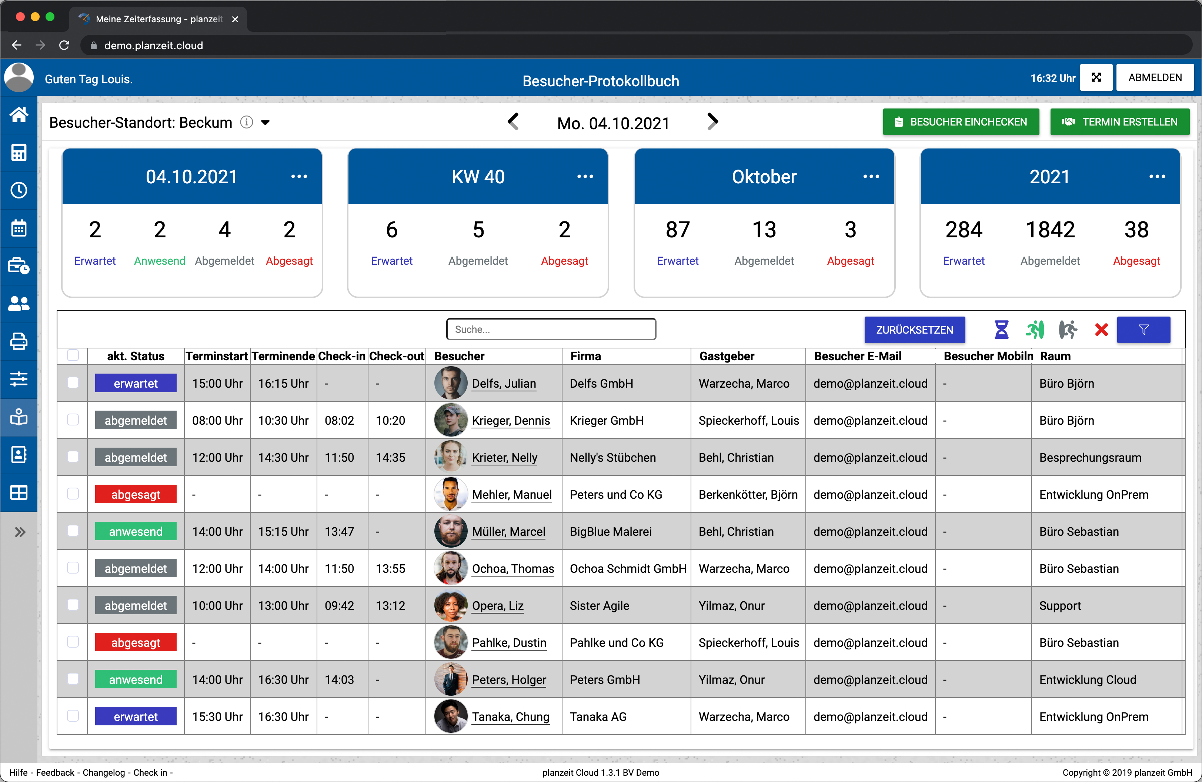This screenshot has height=782, width=1202.
Task: Open the printer icon in sidebar
Action: tap(19, 341)
